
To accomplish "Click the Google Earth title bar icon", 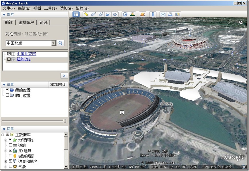I will (x=3, y=3).
